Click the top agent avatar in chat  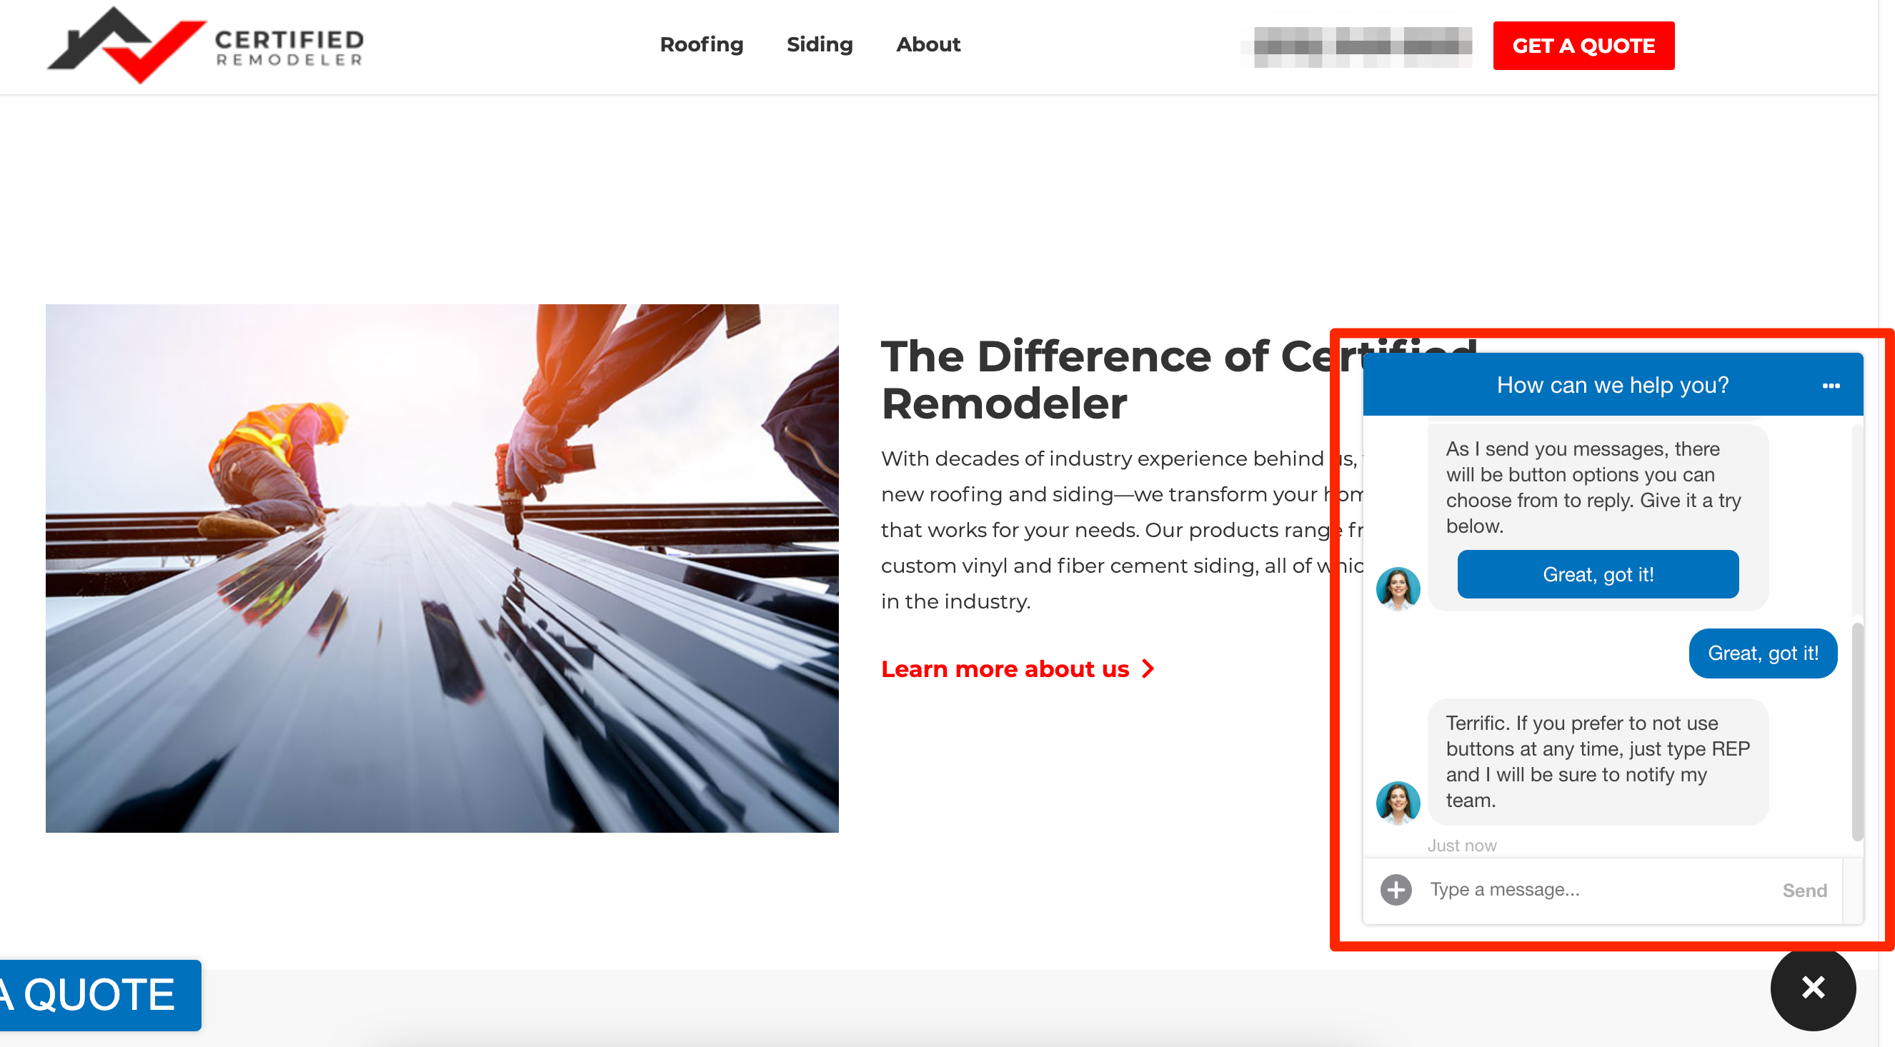pos(1398,588)
